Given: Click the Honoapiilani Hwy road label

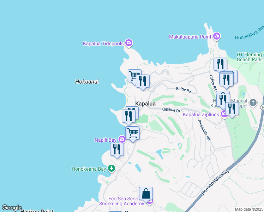Looking at the screenshot, I should 215,182.
